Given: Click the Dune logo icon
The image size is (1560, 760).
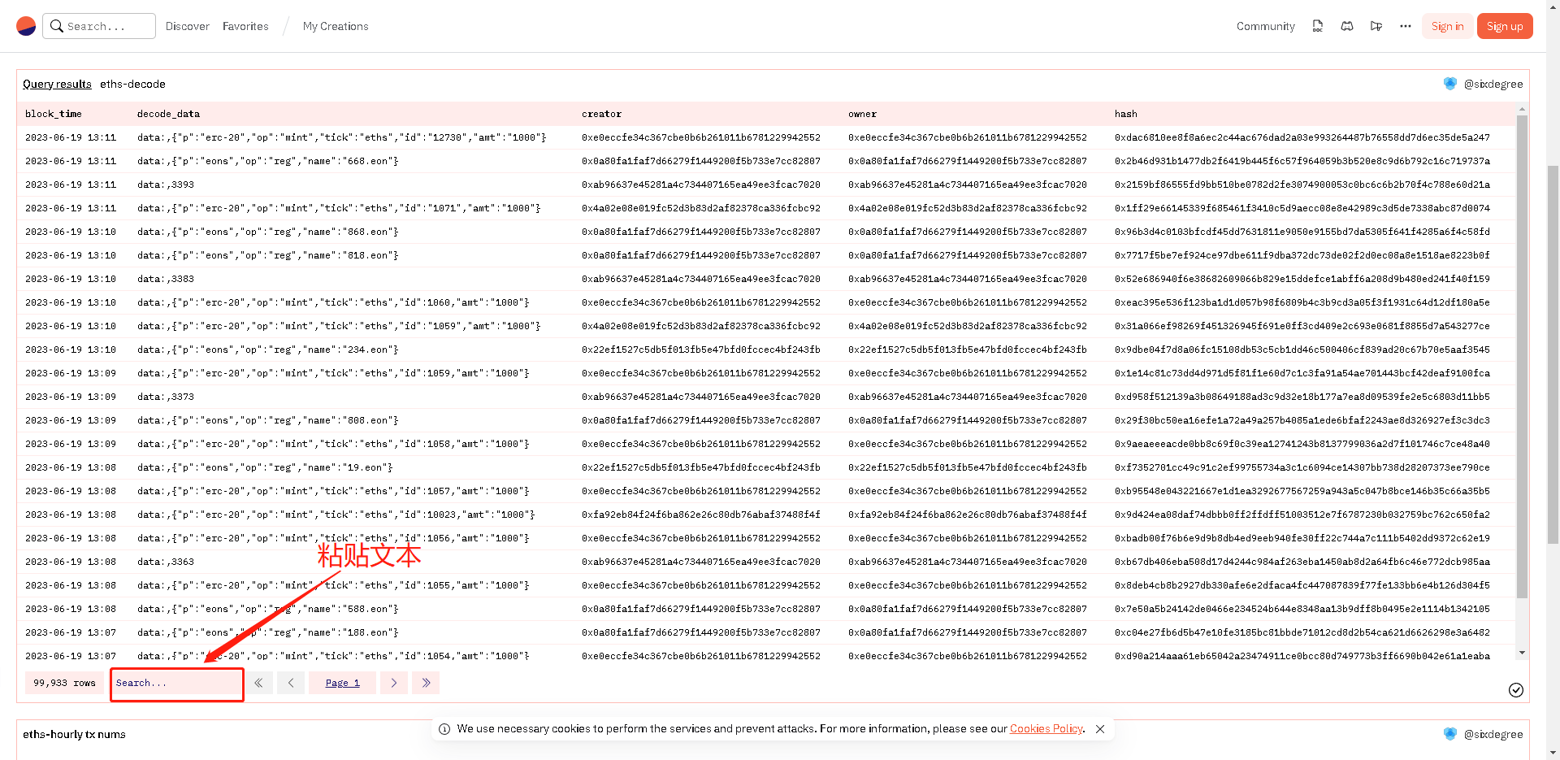Looking at the screenshot, I should point(26,26).
